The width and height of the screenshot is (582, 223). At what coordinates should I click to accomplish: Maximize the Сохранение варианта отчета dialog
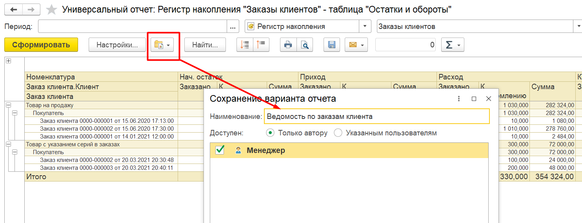pos(474,99)
